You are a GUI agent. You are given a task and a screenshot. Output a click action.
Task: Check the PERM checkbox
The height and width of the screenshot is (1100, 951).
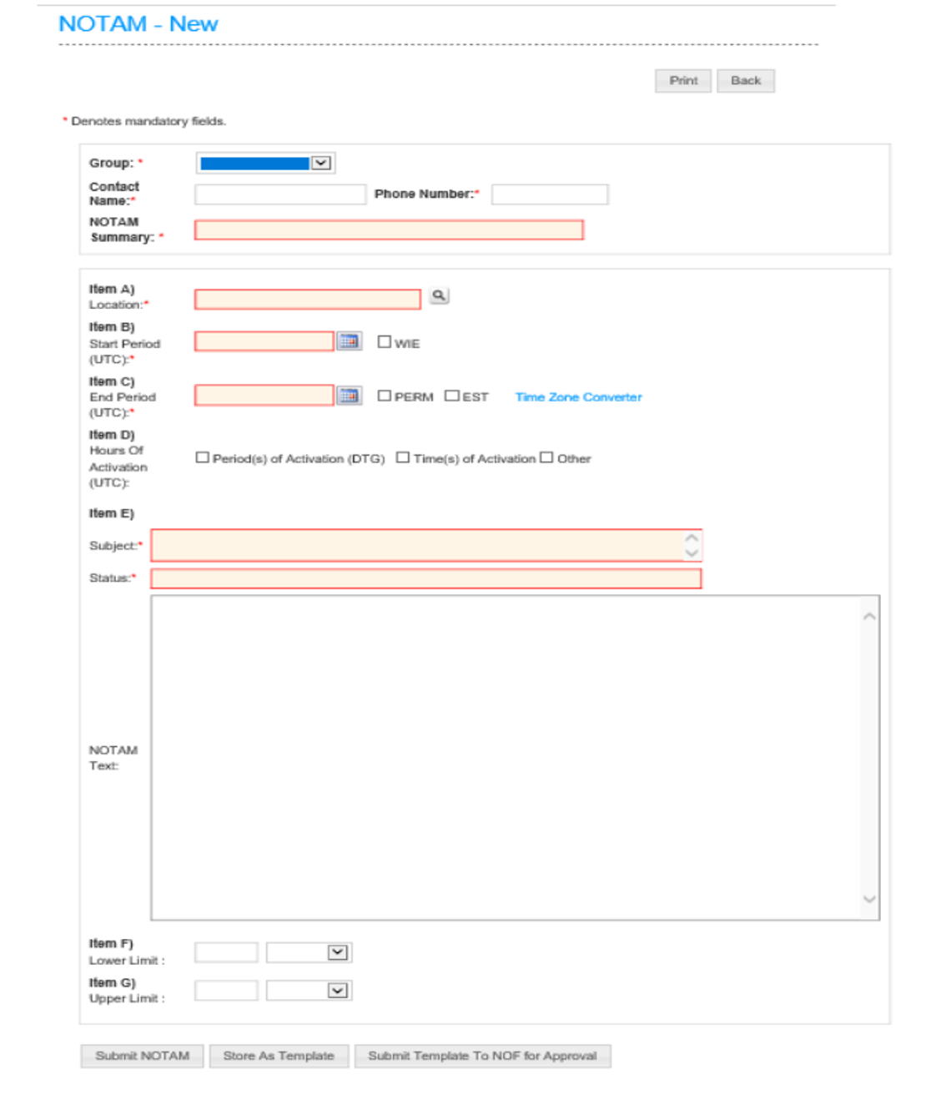point(384,396)
